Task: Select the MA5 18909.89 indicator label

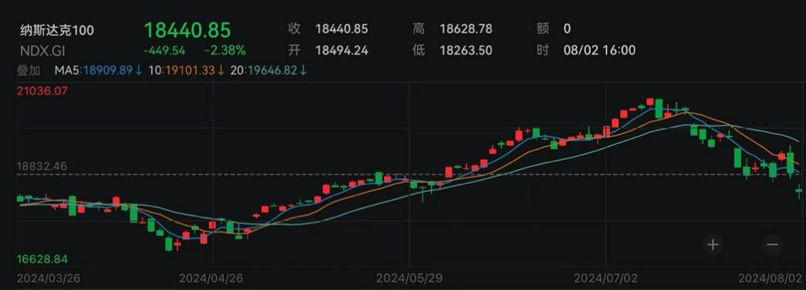Action: coord(94,70)
